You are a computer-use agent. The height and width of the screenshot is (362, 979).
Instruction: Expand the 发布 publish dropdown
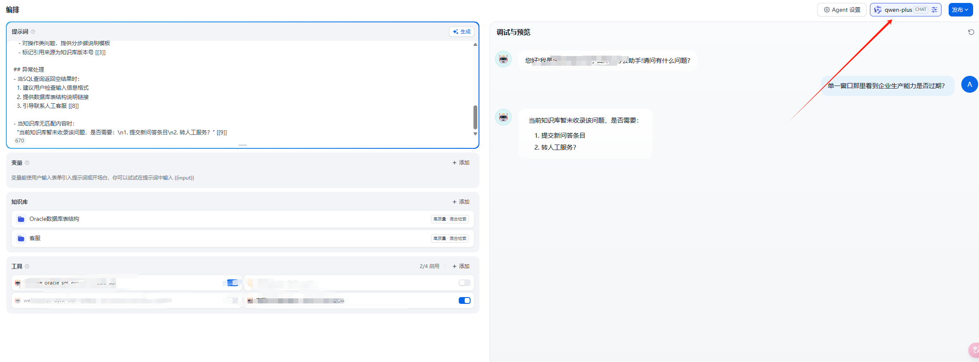click(960, 10)
